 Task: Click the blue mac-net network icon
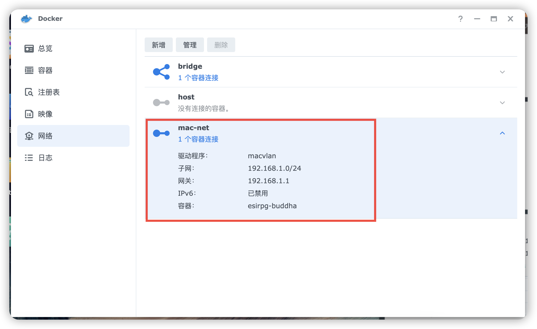click(x=161, y=133)
